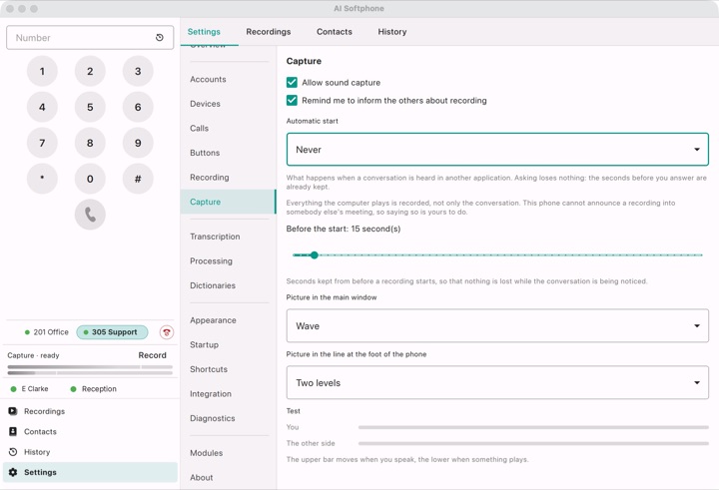Click The other side test level bar

point(533,443)
